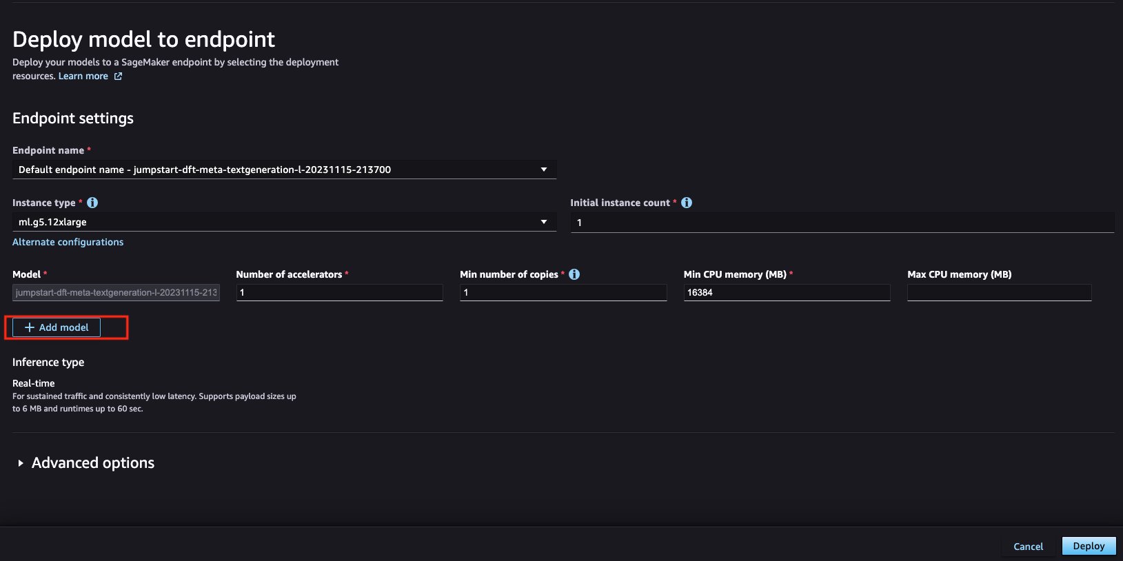Click the disabled Model name field
The image size is (1123, 561).
[116, 292]
